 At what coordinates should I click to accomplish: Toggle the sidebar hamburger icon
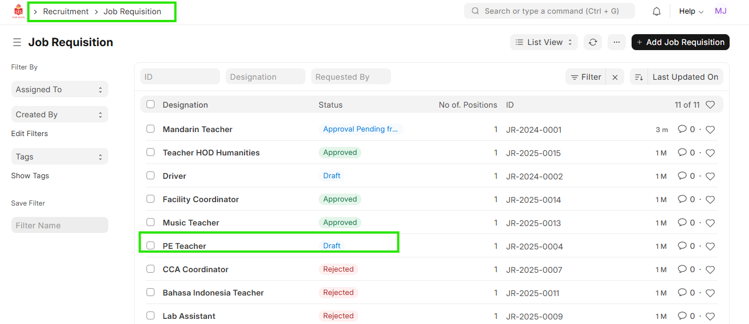pyautogui.click(x=17, y=43)
